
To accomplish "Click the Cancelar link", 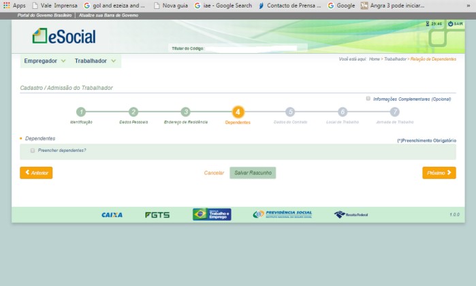I will (214, 173).
